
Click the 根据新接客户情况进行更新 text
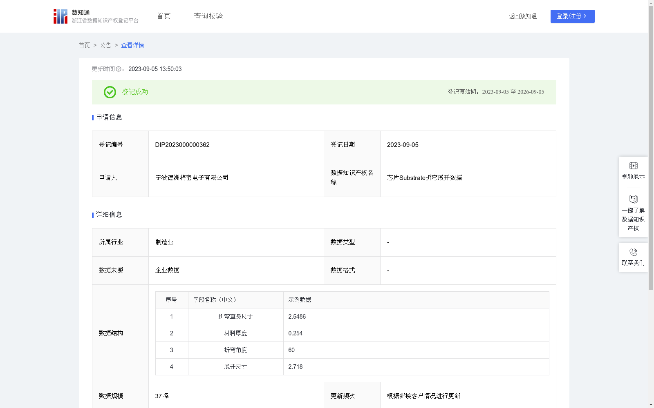coord(423,396)
